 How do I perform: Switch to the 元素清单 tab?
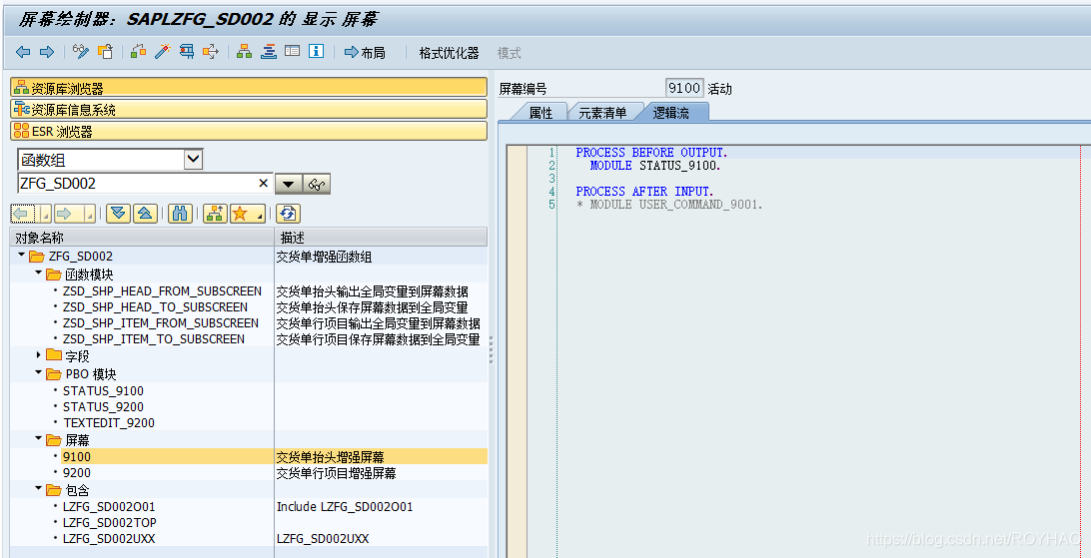coord(602,113)
